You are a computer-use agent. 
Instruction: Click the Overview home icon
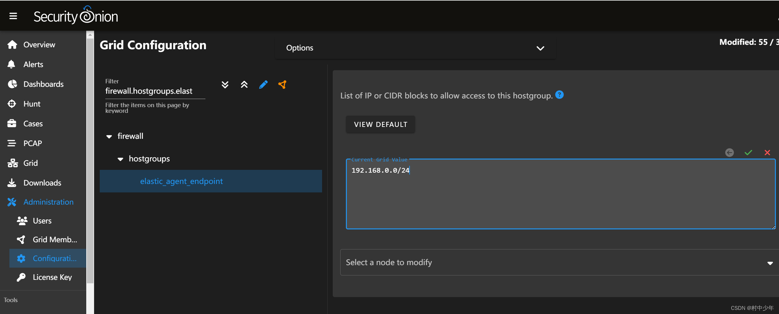click(x=12, y=44)
